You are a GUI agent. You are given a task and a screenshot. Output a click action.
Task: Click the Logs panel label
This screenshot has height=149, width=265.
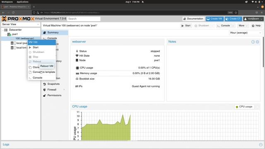6,144
